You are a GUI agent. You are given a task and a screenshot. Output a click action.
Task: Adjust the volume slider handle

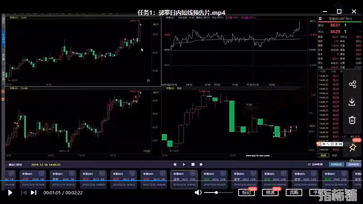pos(216,193)
